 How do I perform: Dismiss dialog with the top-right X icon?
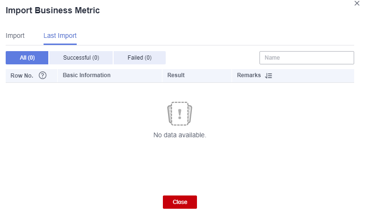coord(357,3)
